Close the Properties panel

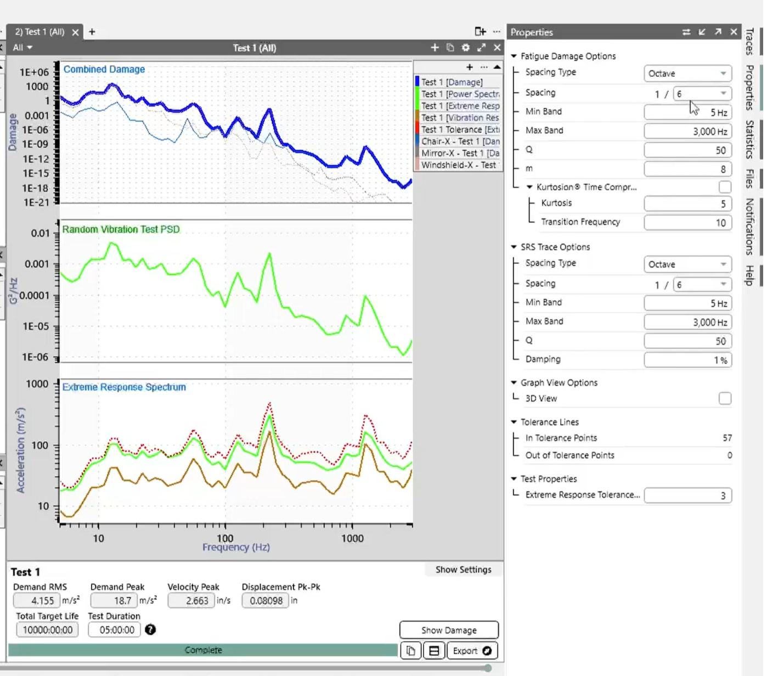tap(734, 32)
